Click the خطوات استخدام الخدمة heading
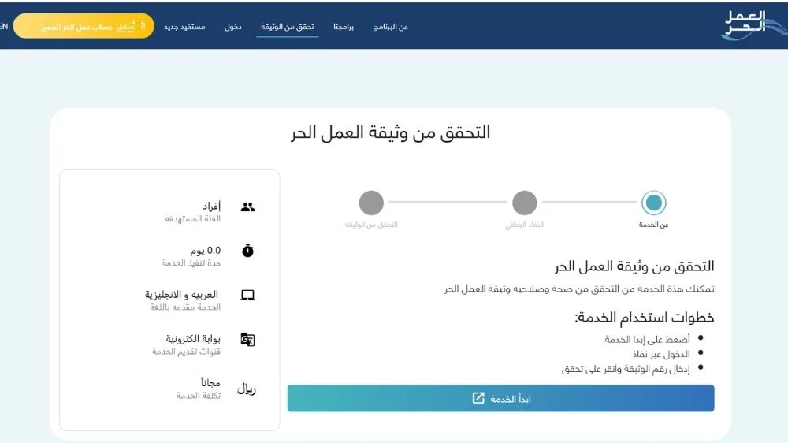Viewport: 788px width, 443px height. [645, 318]
